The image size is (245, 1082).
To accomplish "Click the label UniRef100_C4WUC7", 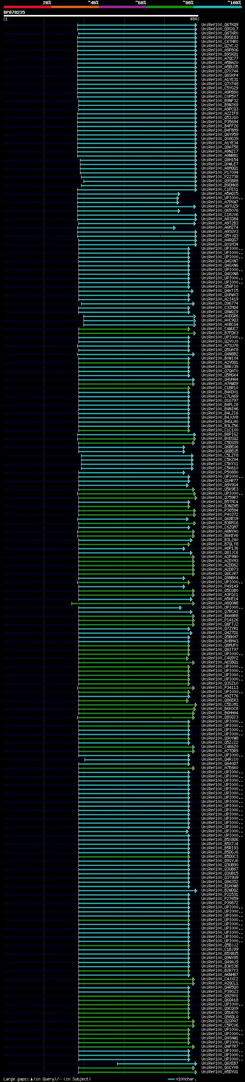I will click(x=220, y=329).
